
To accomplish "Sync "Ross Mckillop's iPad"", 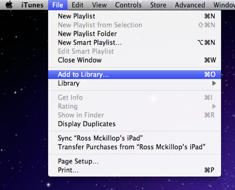I will pyautogui.click(x=134, y=138).
